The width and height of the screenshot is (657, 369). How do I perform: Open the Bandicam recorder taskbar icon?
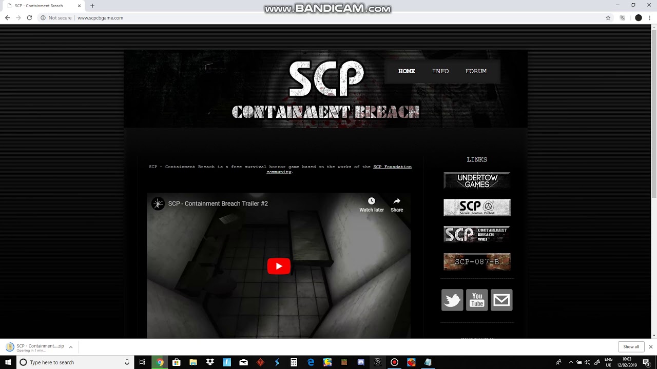(394, 362)
